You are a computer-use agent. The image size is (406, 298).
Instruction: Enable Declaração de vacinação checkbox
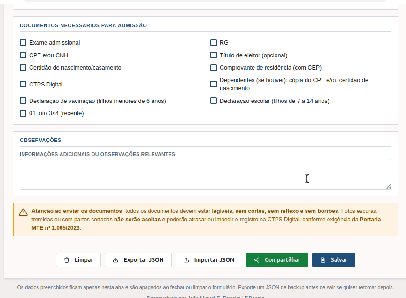click(x=23, y=101)
